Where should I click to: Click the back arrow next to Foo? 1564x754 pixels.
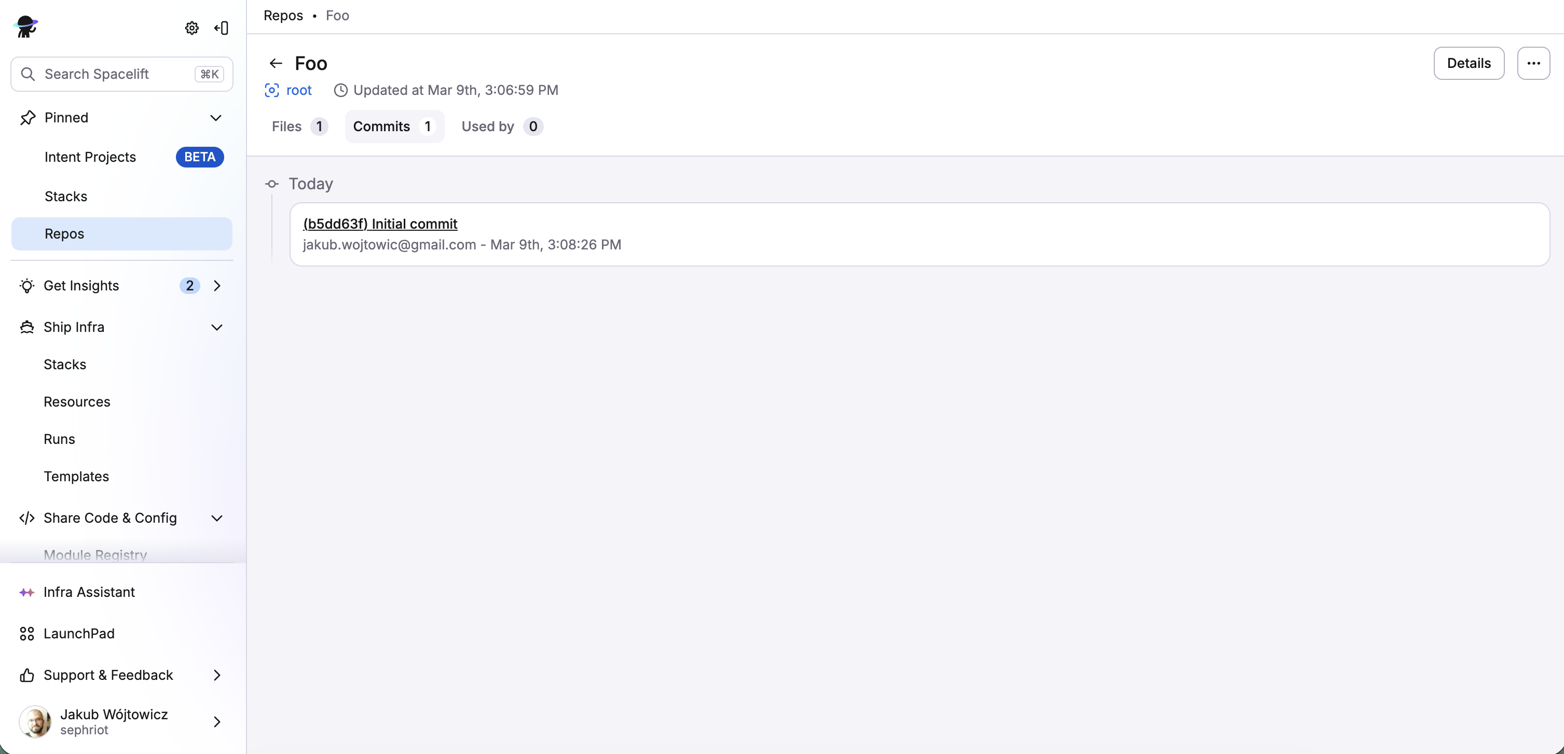click(276, 63)
